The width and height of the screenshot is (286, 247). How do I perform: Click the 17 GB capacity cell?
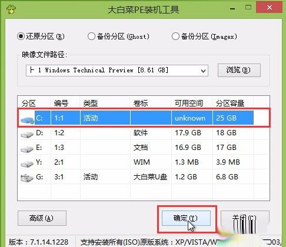(226, 148)
